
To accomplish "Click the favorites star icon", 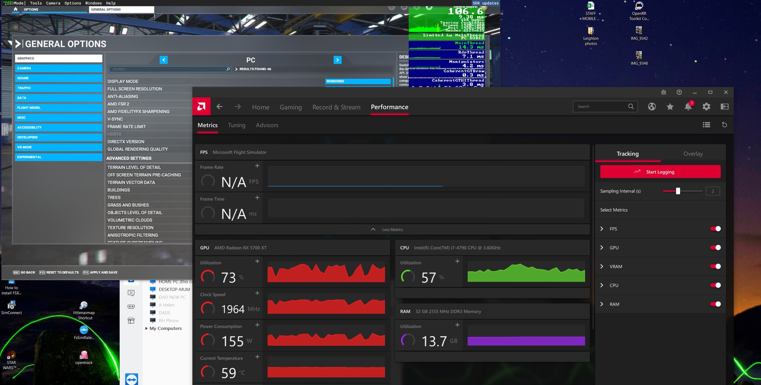I will [670, 107].
